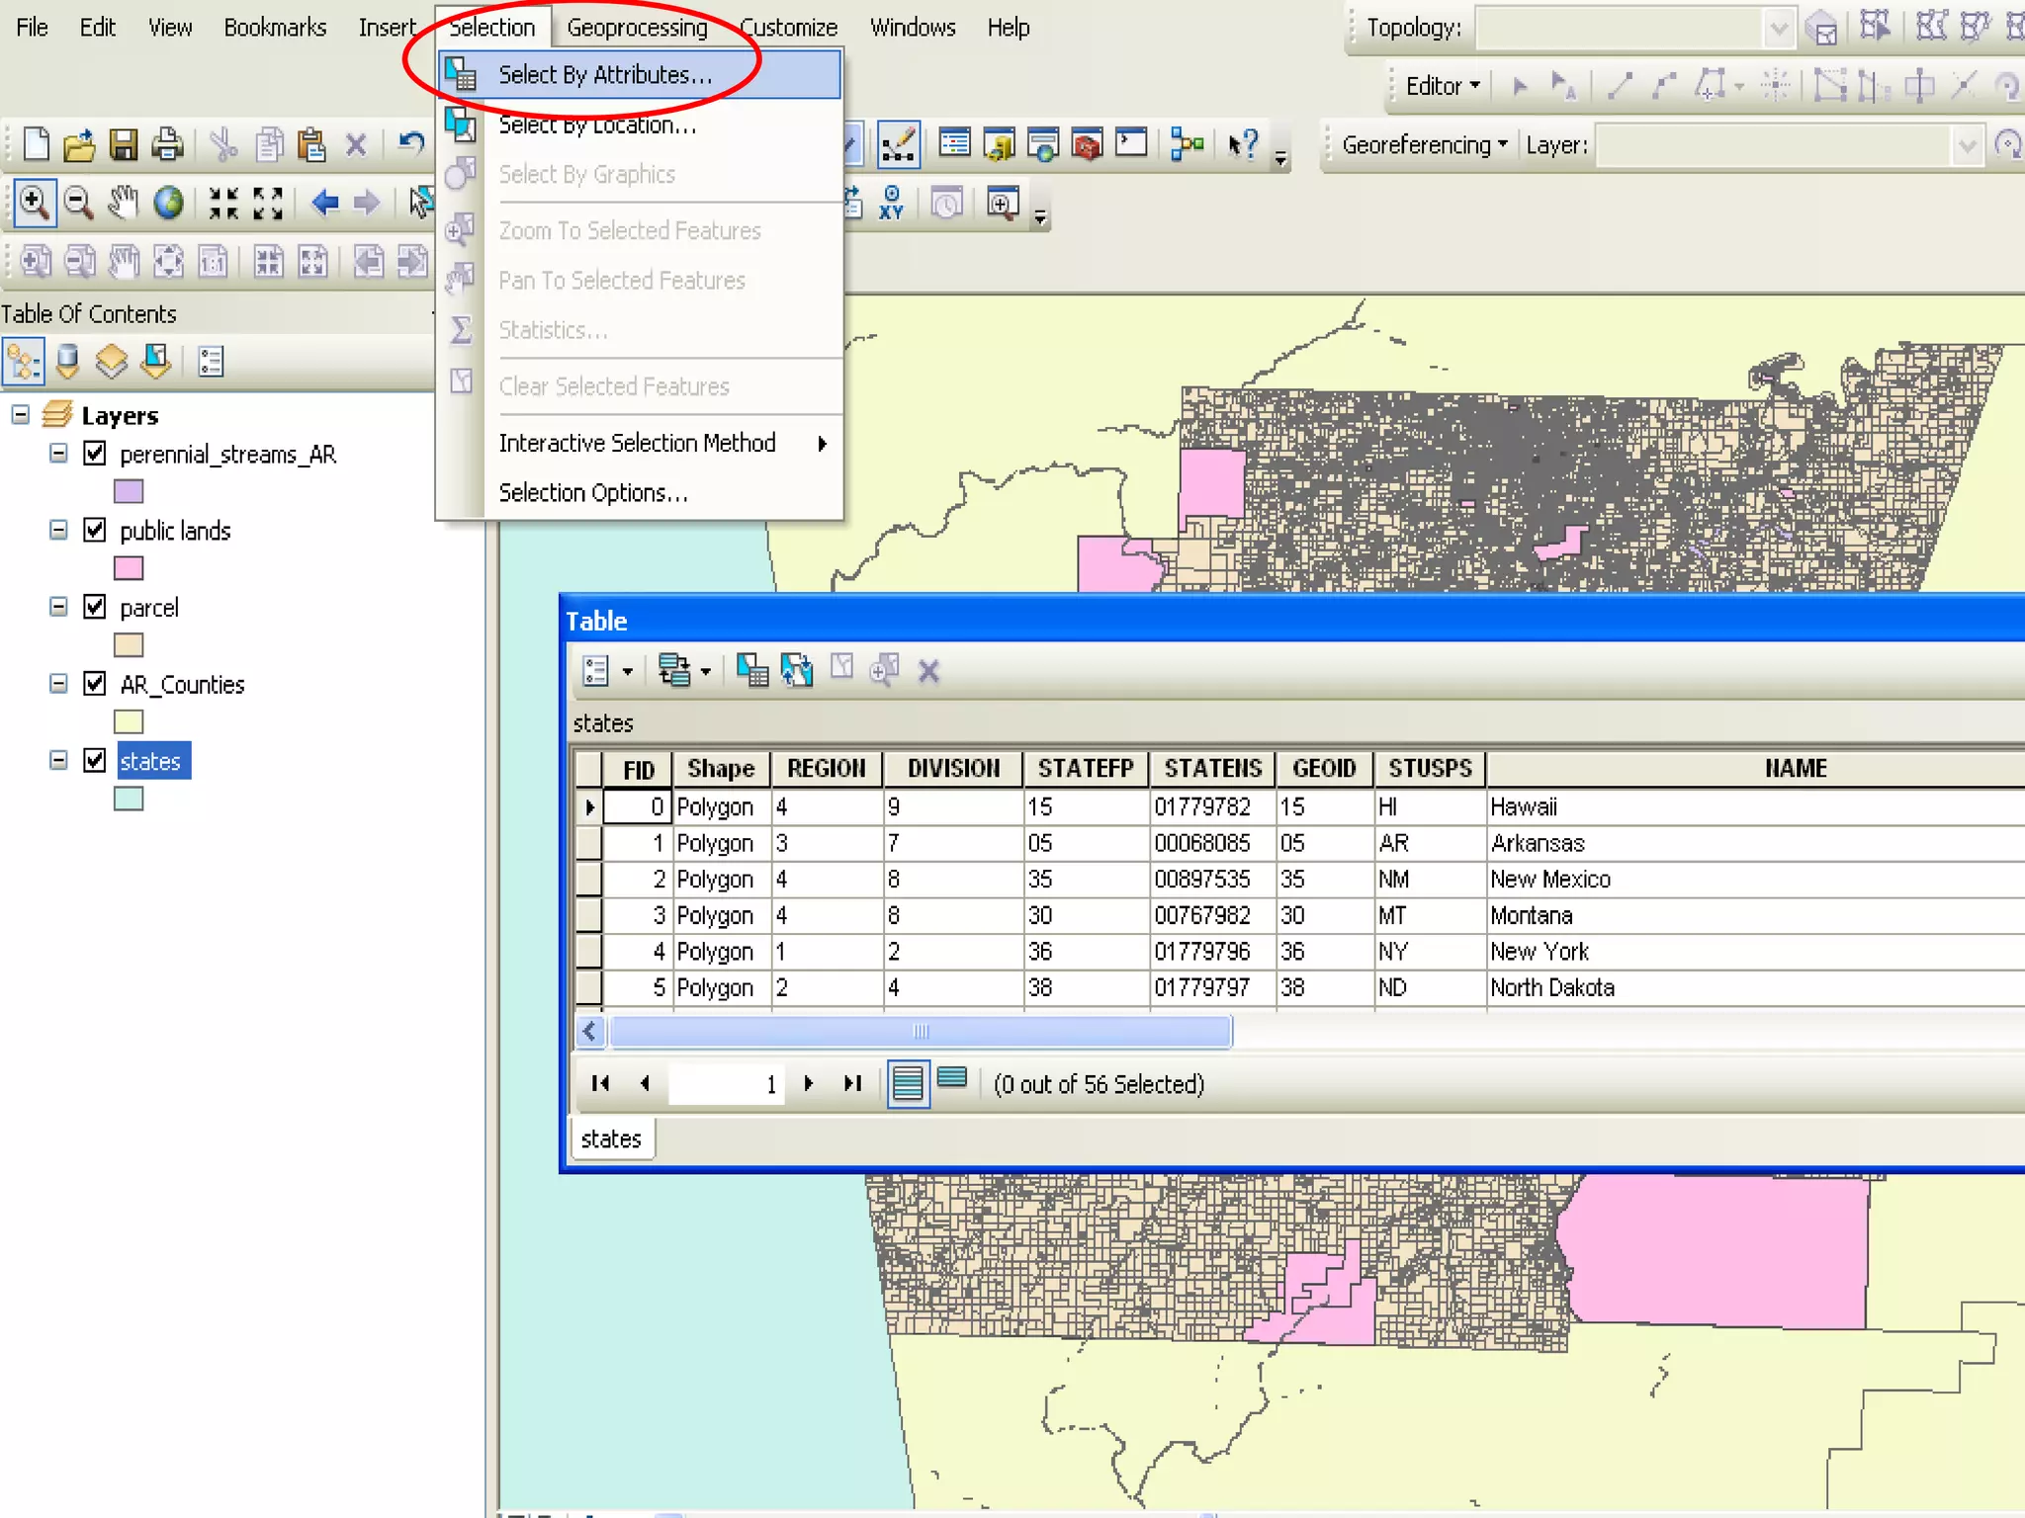This screenshot has width=2025, height=1518.
Task: Uncheck the AR_Counties layer checkbox
Action: pos(95,684)
